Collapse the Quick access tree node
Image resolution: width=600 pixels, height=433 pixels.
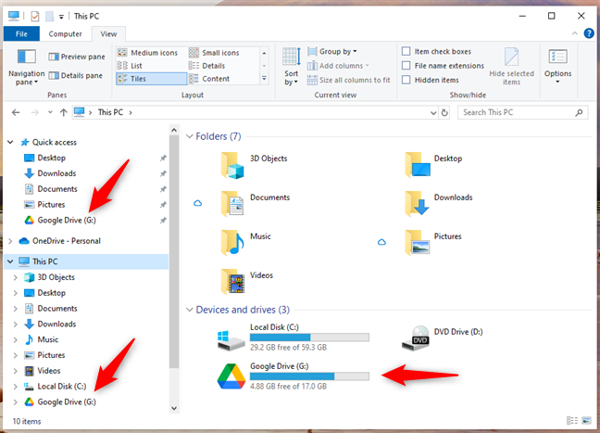10,142
